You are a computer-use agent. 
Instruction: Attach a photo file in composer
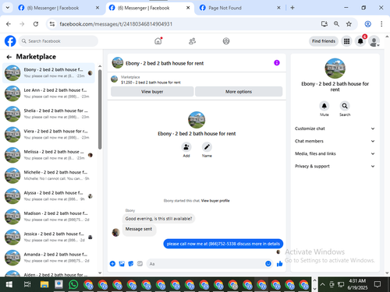coord(122,264)
